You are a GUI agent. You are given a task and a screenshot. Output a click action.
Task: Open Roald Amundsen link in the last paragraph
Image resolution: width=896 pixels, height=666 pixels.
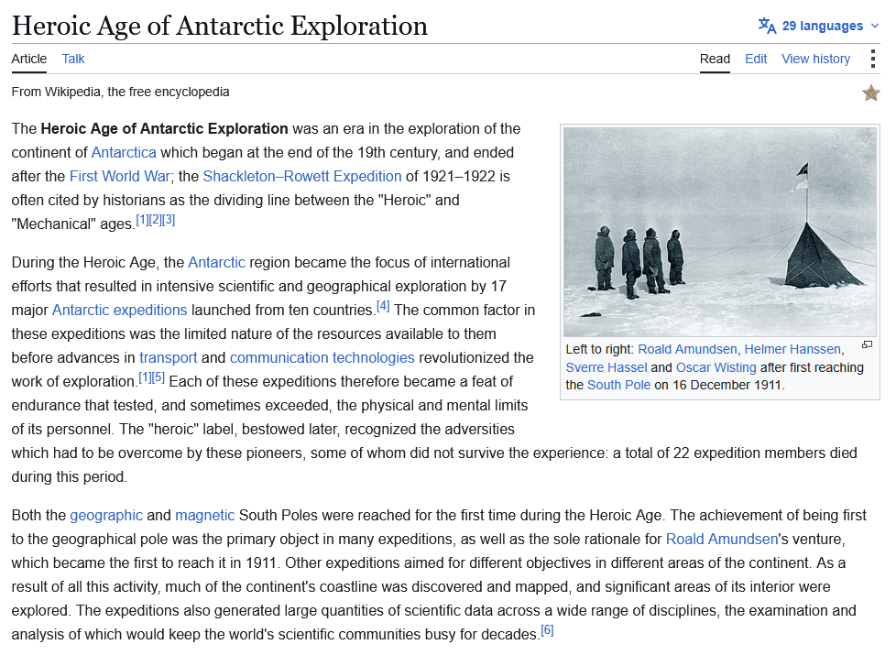click(722, 540)
